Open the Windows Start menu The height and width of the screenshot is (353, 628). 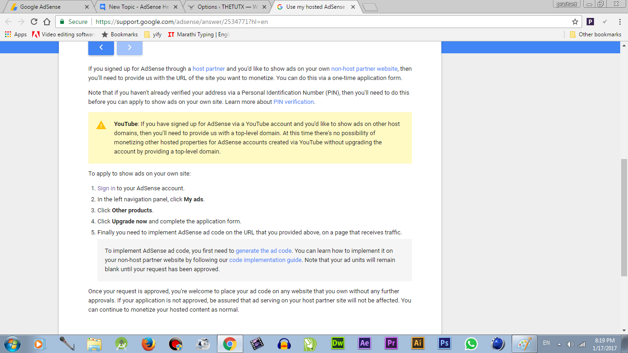[11, 344]
